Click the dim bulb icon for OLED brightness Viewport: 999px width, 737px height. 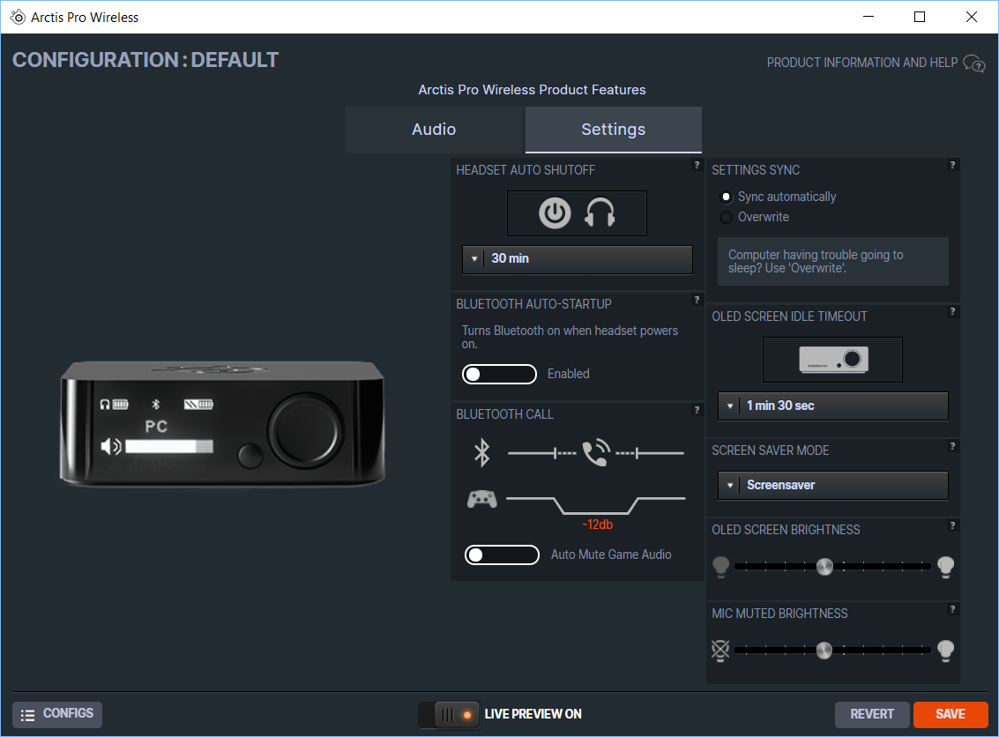(x=720, y=566)
